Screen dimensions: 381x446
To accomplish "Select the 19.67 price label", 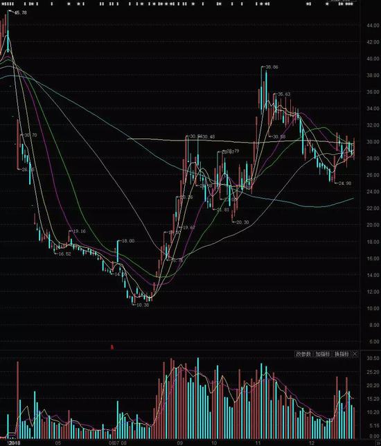I will [x=189, y=228].
